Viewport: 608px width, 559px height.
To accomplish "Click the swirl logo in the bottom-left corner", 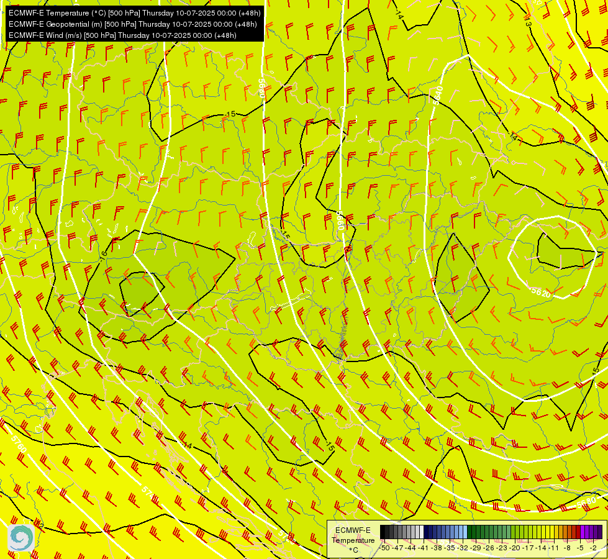I will 21,537.
